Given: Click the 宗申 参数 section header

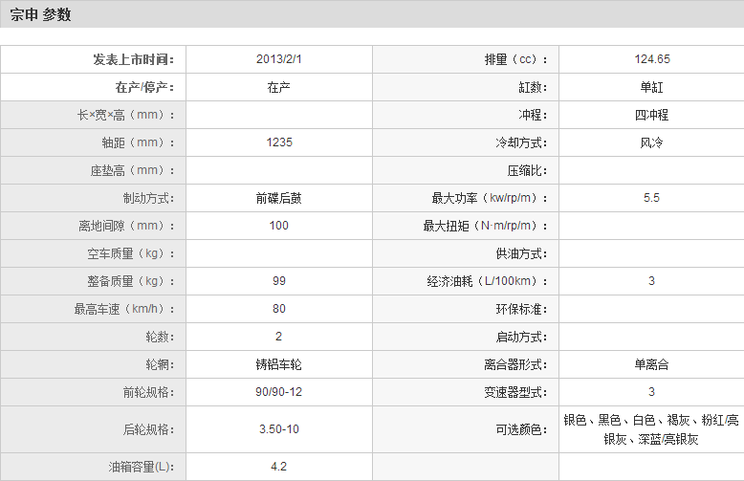Looking at the screenshot, I should click(x=40, y=15).
